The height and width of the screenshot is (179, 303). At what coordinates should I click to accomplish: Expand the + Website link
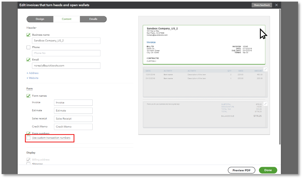pos(33,78)
